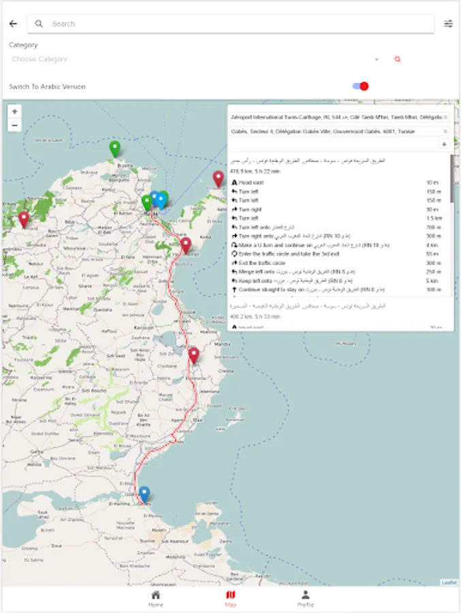Click the green marker near Bizerte
461x613 pixels.
pyautogui.click(x=114, y=149)
